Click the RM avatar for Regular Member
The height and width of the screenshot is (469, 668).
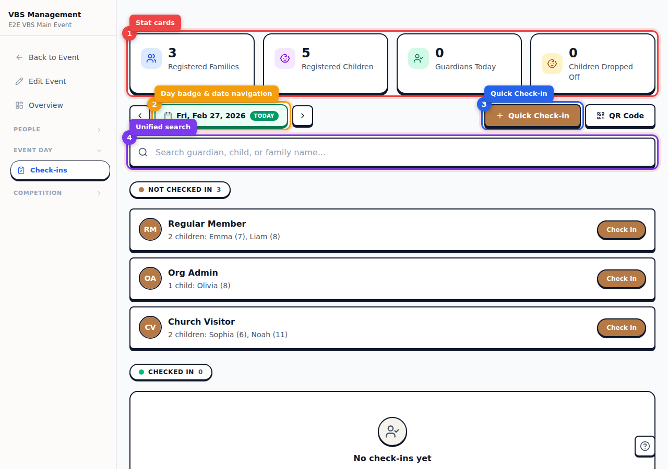coord(150,229)
